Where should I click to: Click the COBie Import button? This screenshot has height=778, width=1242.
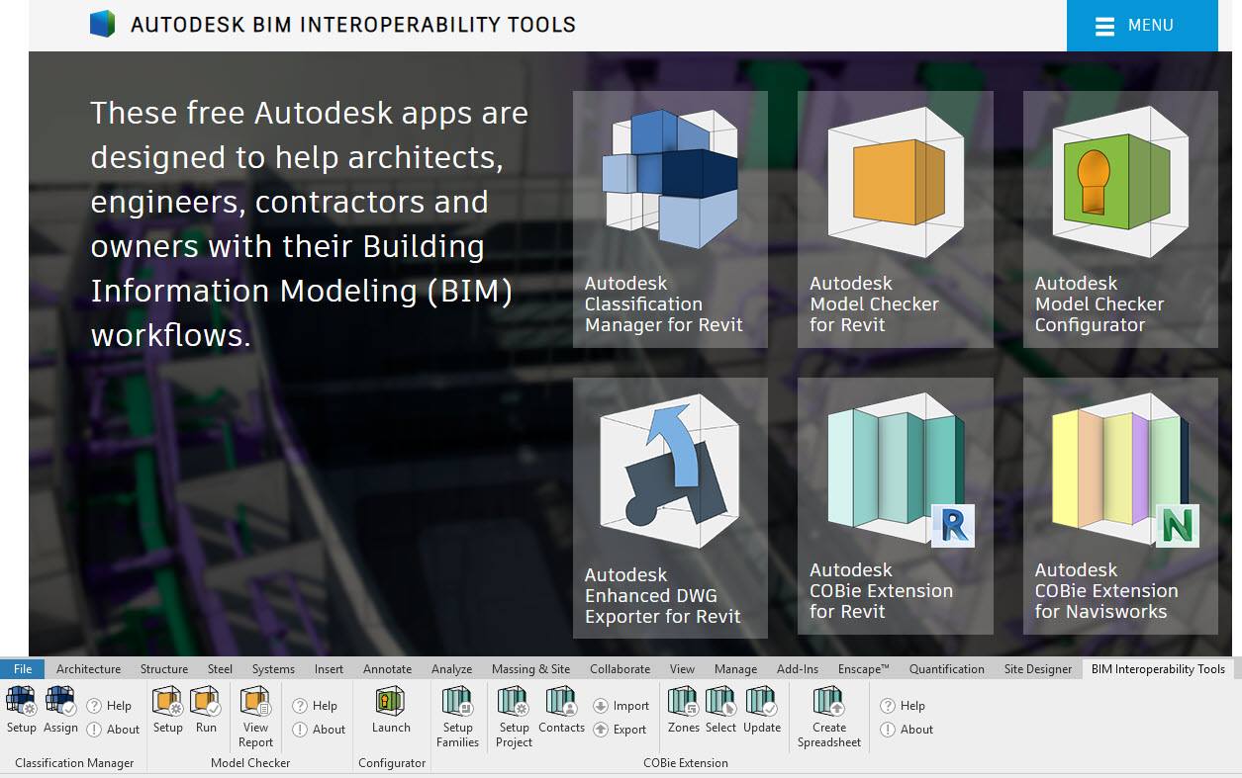[621, 706]
